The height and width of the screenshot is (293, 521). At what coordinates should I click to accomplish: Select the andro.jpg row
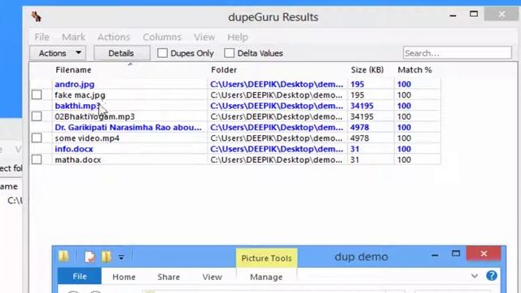235,85
